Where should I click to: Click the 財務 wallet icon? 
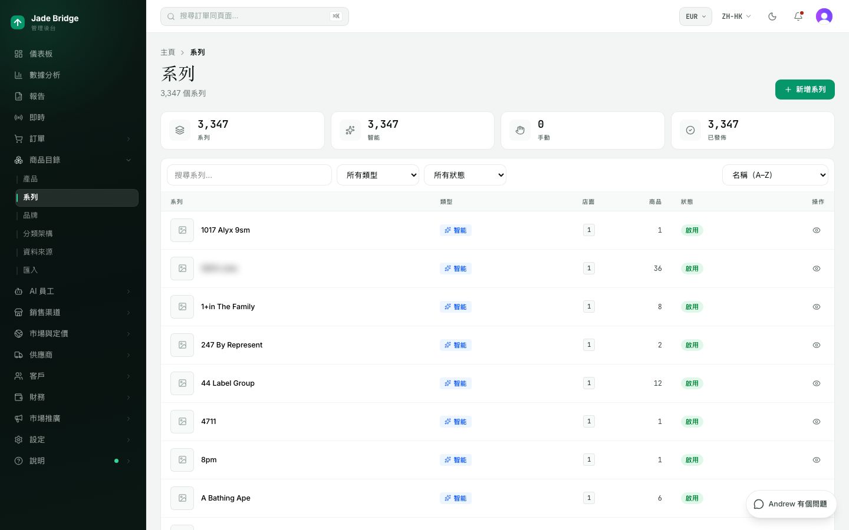(x=19, y=397)
